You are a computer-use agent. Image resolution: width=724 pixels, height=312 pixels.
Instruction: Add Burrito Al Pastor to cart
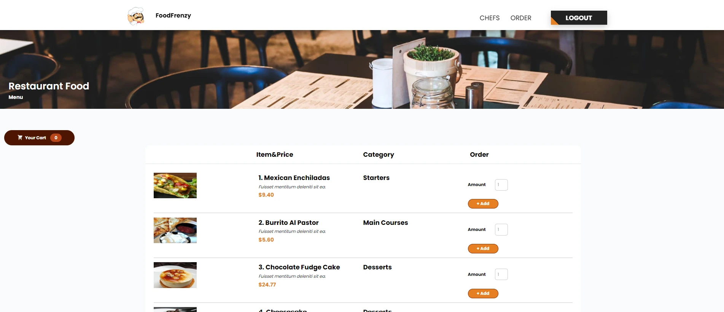[x=483, y=248]
